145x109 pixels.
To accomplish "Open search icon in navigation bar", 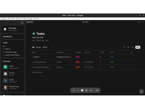I will [91, 90].
